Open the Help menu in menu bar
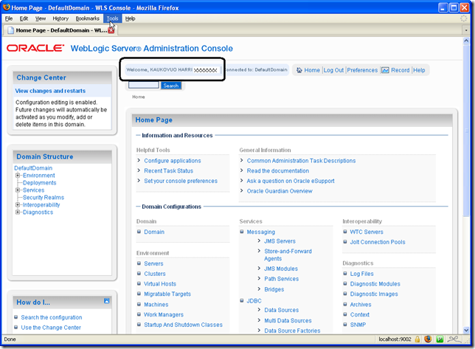Image resolution: width=475 pixels, height=349 pixels. (x=131, y=18)
